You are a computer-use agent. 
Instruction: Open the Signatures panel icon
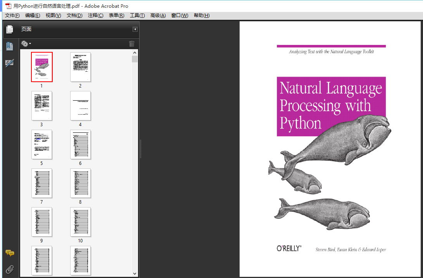click(10, 63)
